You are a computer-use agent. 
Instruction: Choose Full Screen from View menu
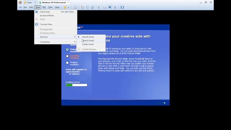(x=56, y=12)
